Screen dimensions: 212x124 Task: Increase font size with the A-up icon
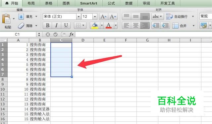click(x=104, y=16)
